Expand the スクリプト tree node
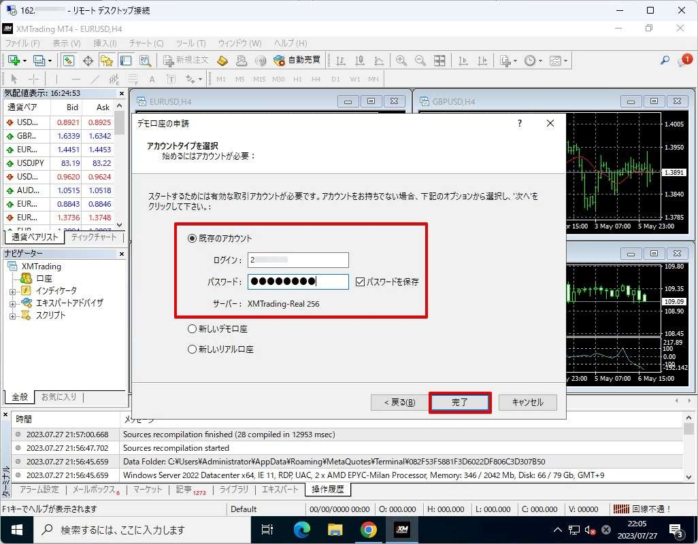698x544 pixels. (12, 316)
